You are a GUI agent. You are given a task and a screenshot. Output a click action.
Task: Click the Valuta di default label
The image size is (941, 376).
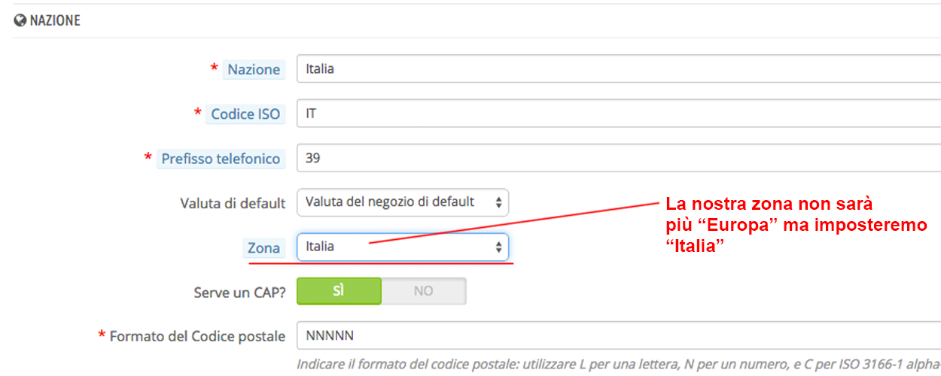[x=233, y=203]
